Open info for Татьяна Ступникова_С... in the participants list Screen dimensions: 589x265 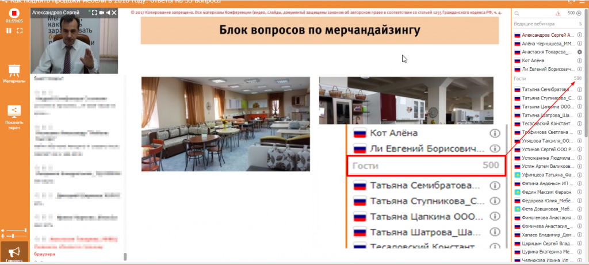coord(579,98)
